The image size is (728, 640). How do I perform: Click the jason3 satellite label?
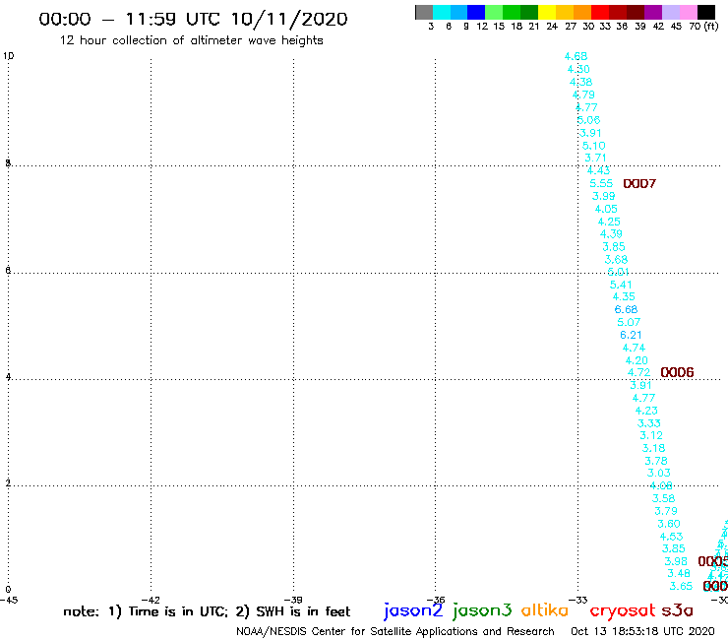[482, 610]
